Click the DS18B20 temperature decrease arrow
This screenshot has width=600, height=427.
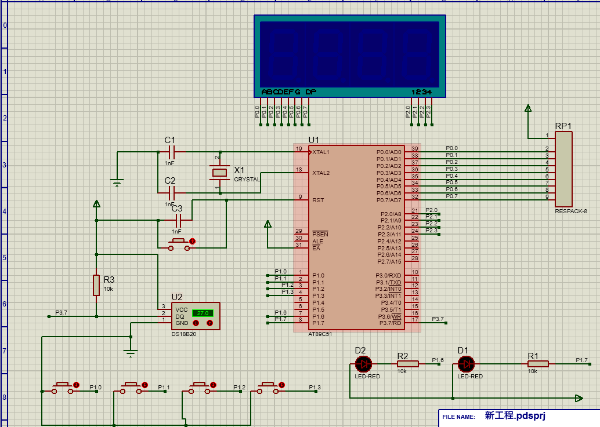[196, 323]
